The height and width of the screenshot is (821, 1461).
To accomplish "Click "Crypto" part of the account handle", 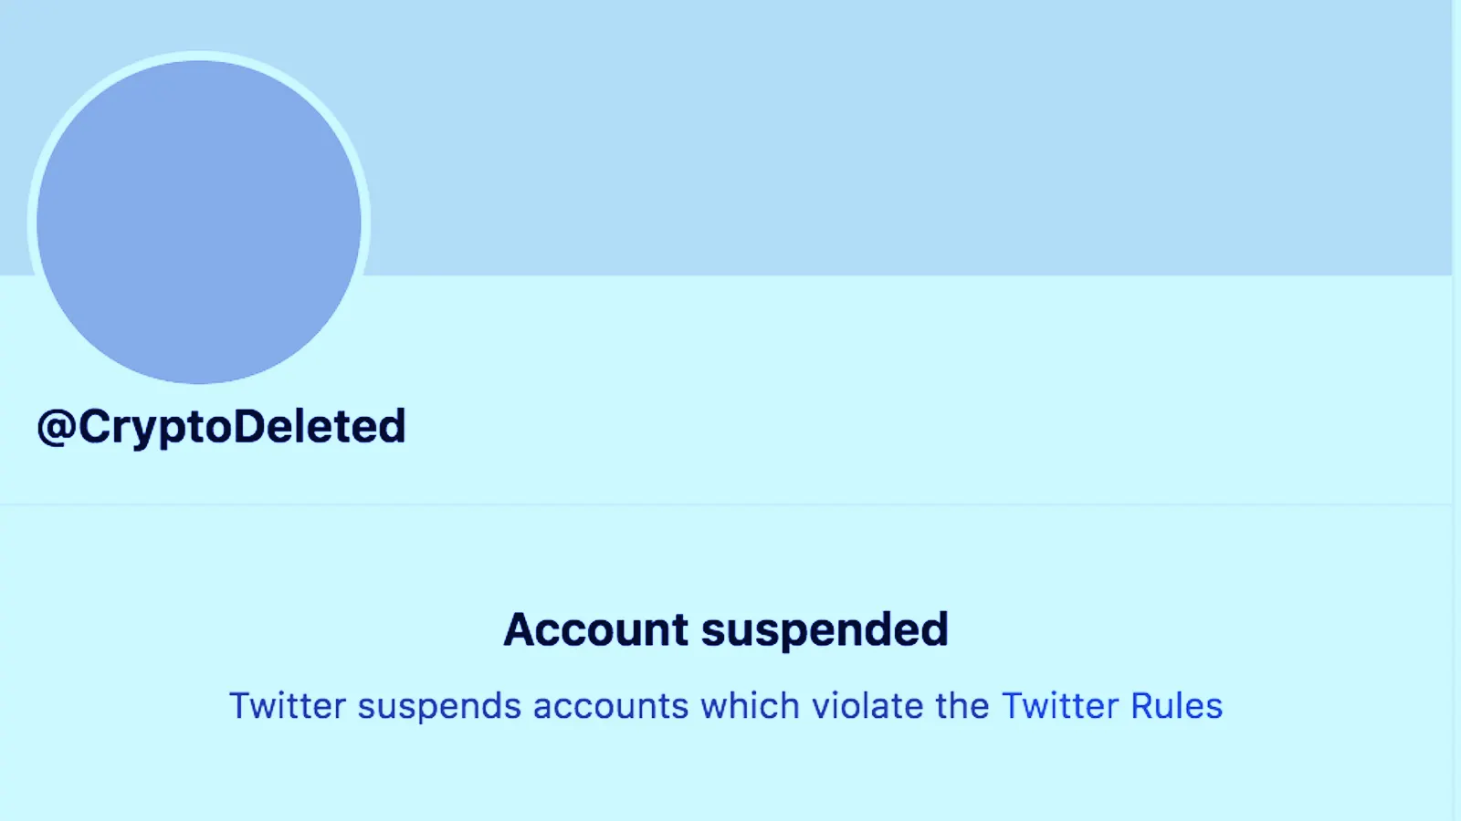I will (155, 428).
